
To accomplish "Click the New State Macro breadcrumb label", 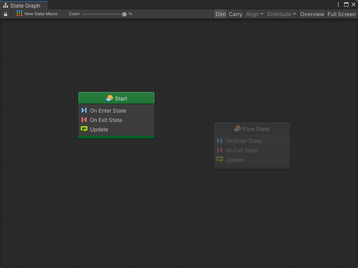I will (41, 14).
